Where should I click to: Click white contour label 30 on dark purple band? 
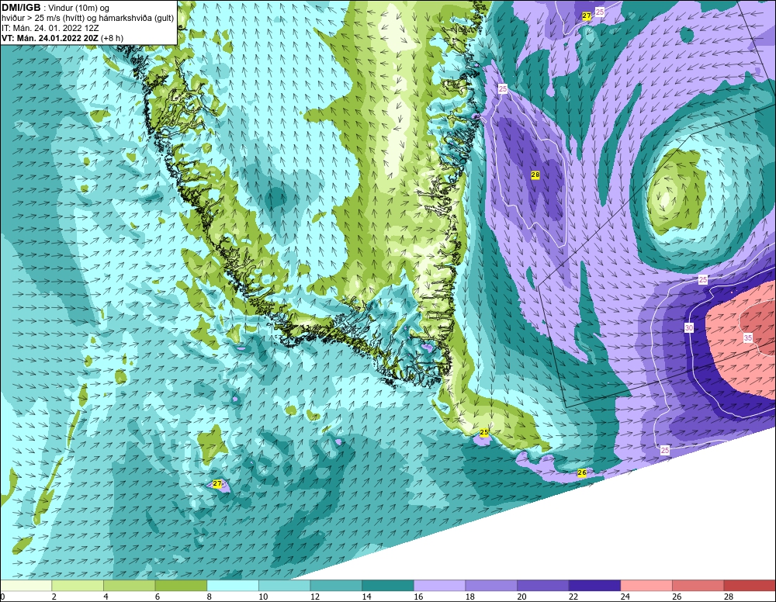click(x=689, y=328)
